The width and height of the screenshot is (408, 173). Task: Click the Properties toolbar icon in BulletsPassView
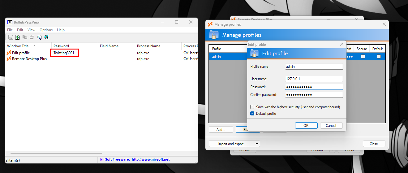32,37
